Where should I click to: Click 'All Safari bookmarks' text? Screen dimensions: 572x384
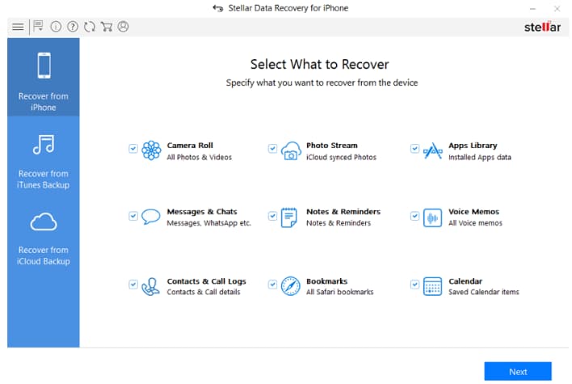coord(339,292)
